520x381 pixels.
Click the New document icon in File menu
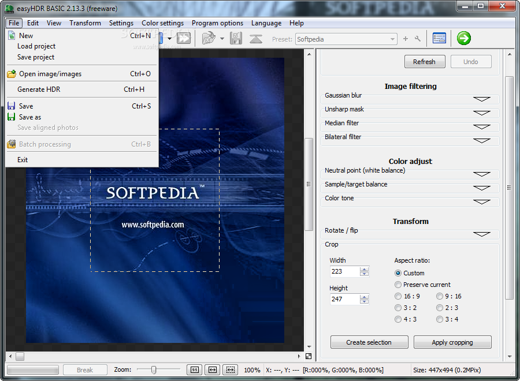[12, 35]
